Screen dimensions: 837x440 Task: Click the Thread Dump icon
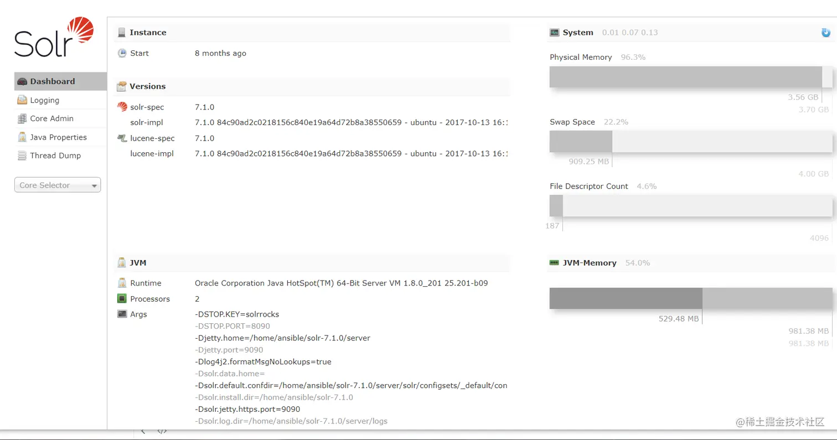(x=22, y=156)
